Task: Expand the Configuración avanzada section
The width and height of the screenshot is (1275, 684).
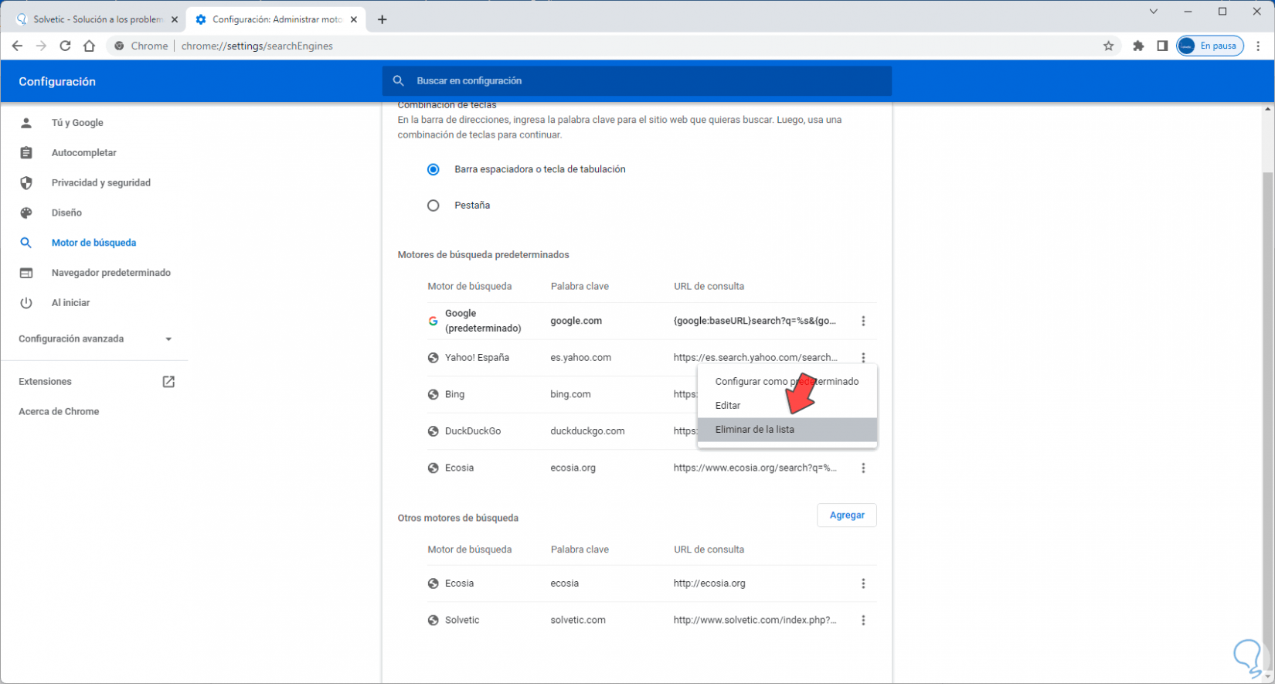Action: 95,339
